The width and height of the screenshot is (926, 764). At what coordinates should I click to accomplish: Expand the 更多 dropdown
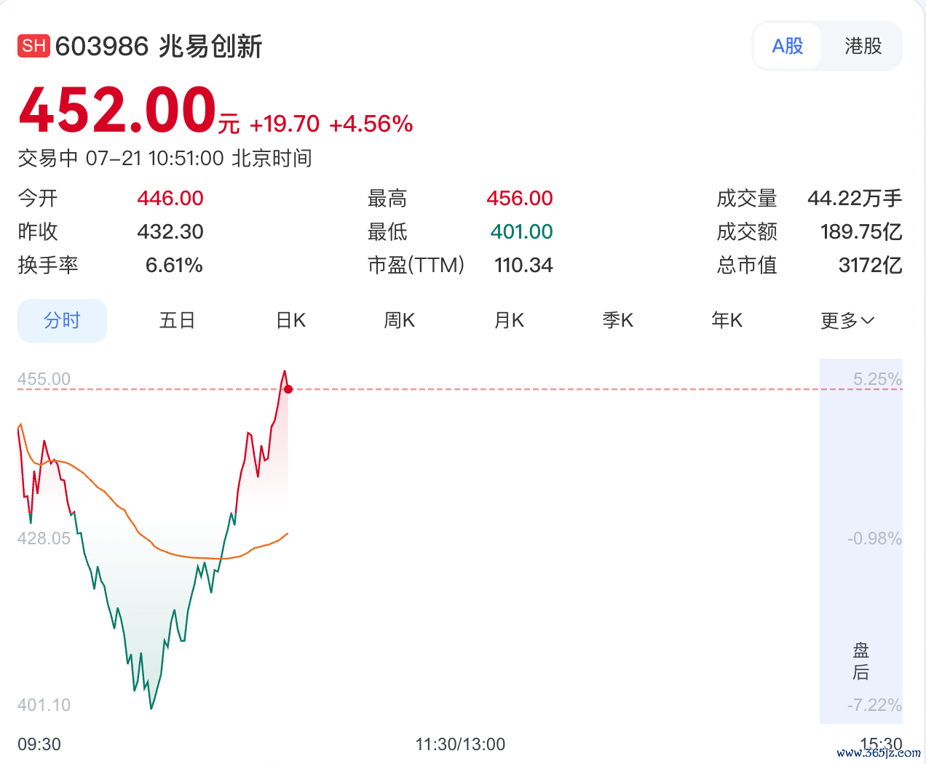(847, 321)
